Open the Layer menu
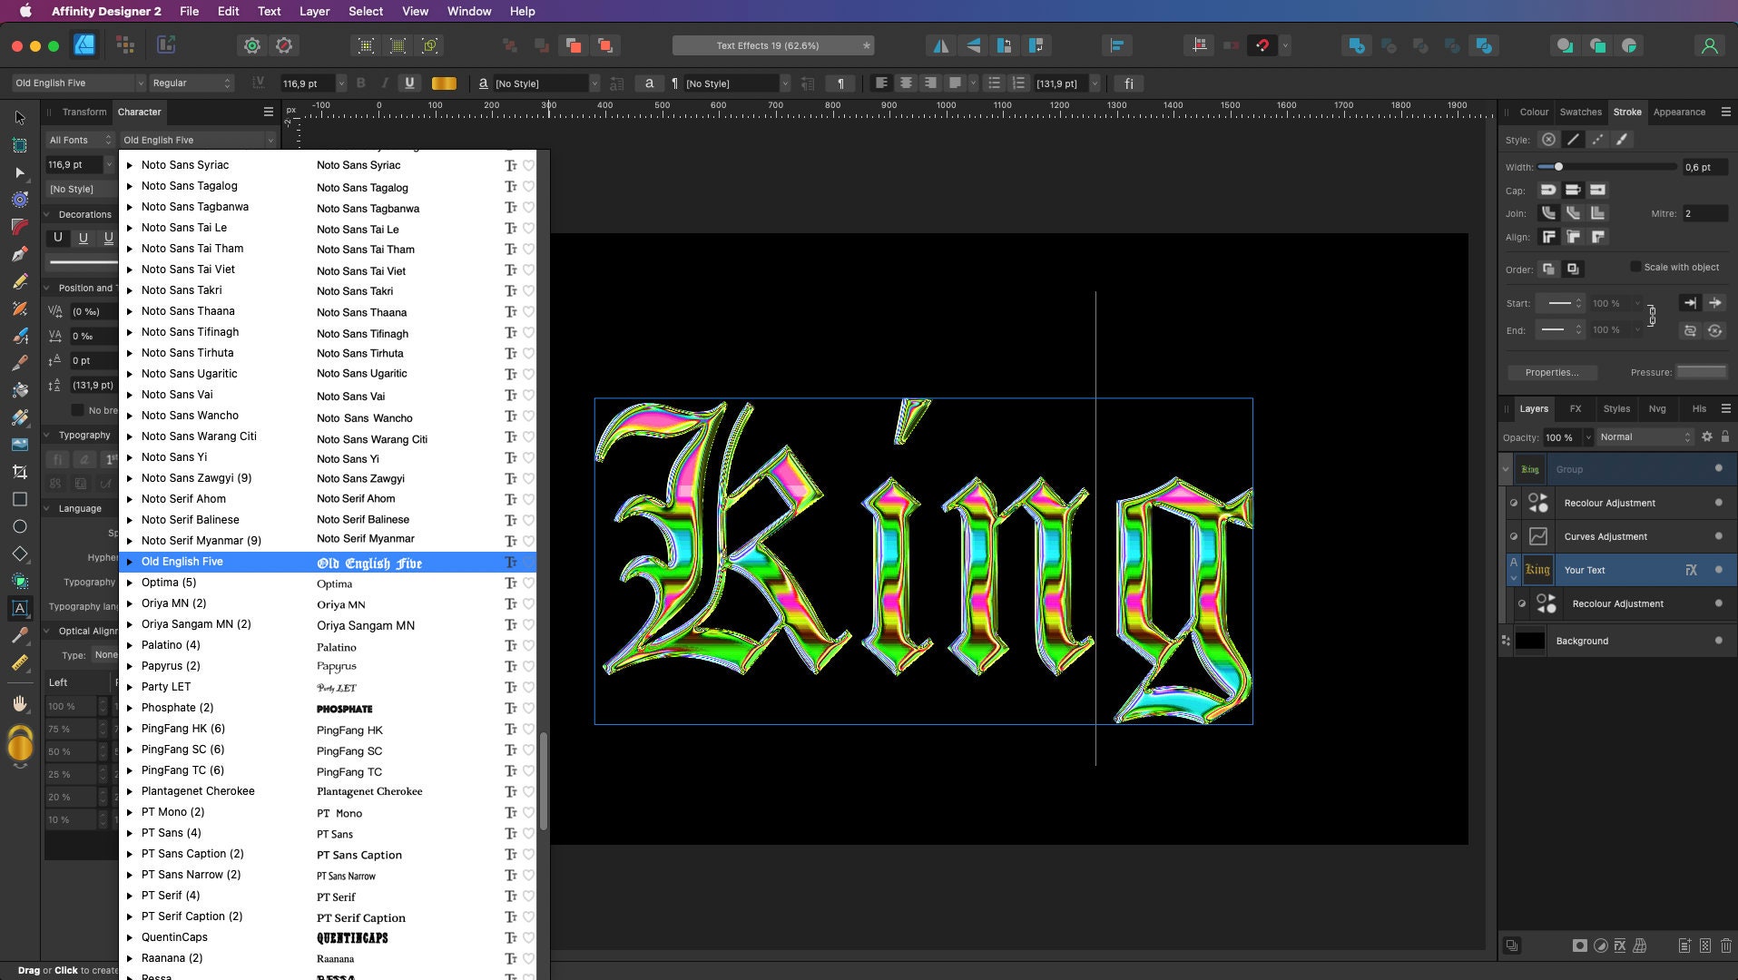Image resolution: width=1738 pixels, height=980 pixels. coord(314,11)
